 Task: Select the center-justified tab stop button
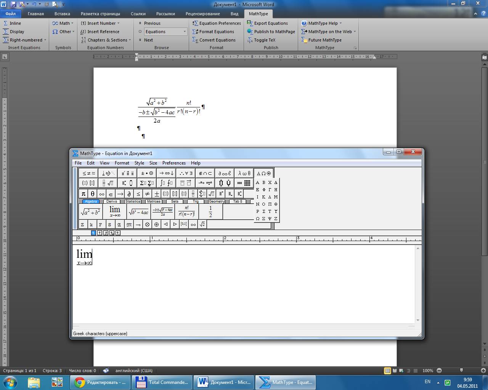[x=100, y=233]
